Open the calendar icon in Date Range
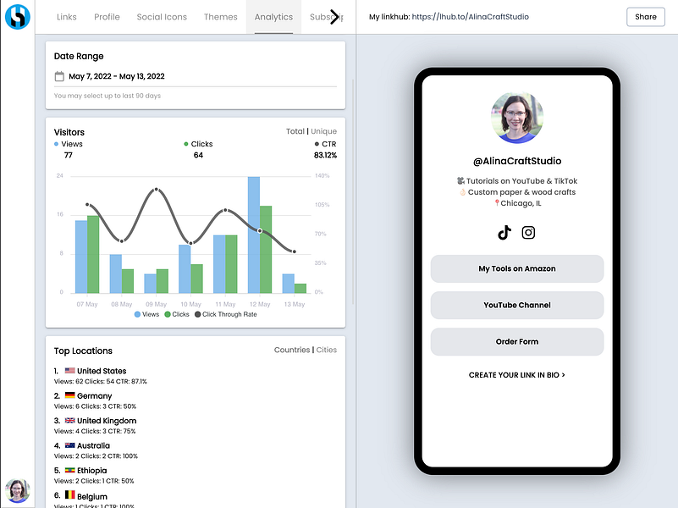This screenshot has height=508, width=678. point(59,76)
